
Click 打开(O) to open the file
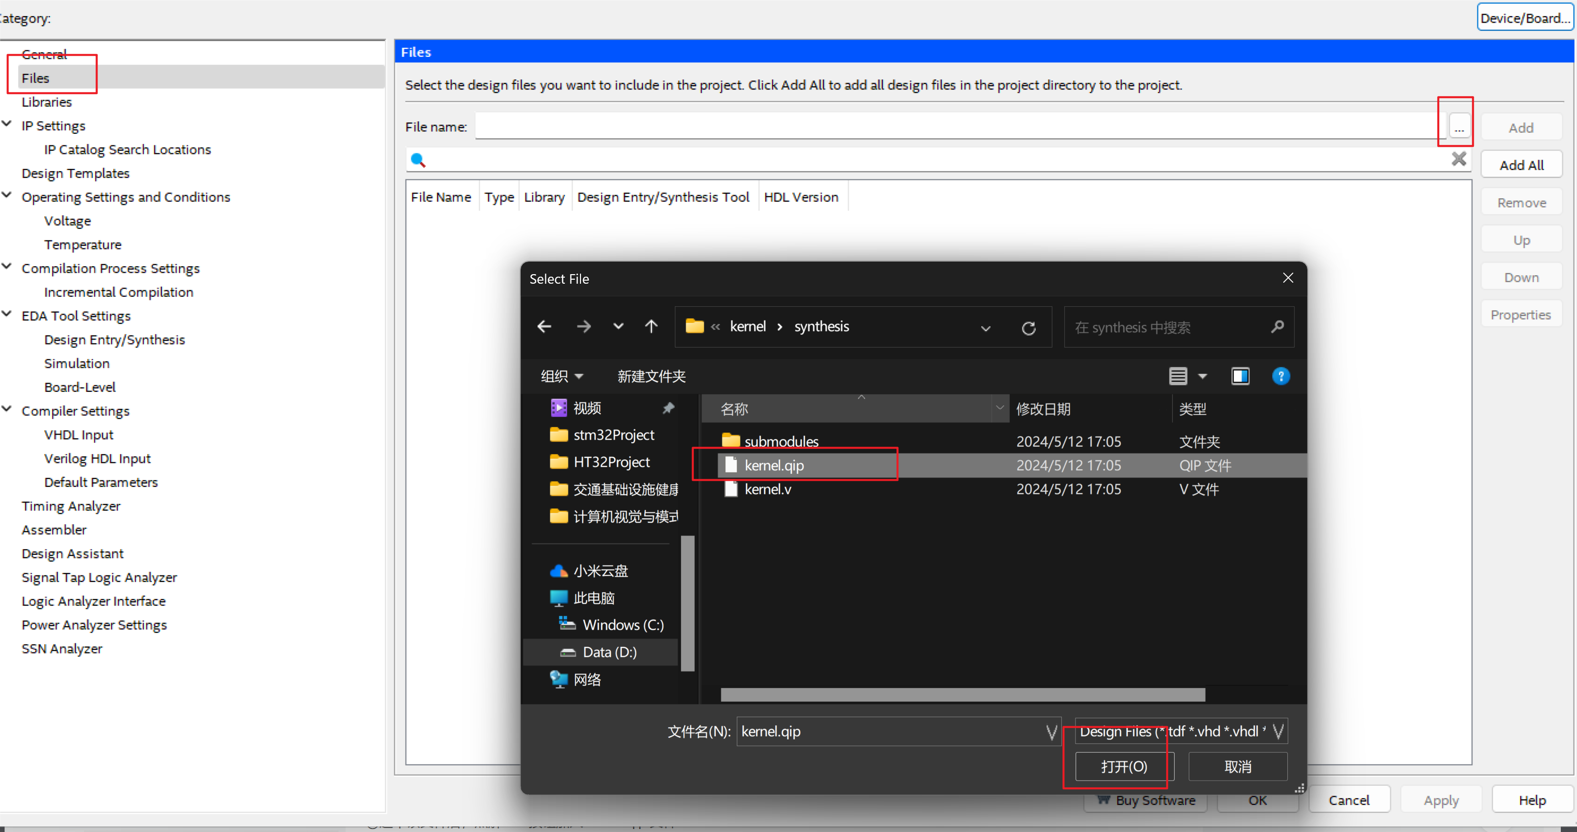point(1124,767)
